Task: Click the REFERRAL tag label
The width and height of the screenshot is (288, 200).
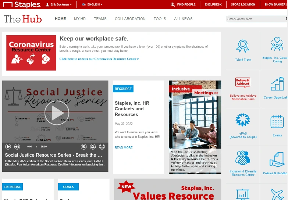Action: click(x=13, y=187)
